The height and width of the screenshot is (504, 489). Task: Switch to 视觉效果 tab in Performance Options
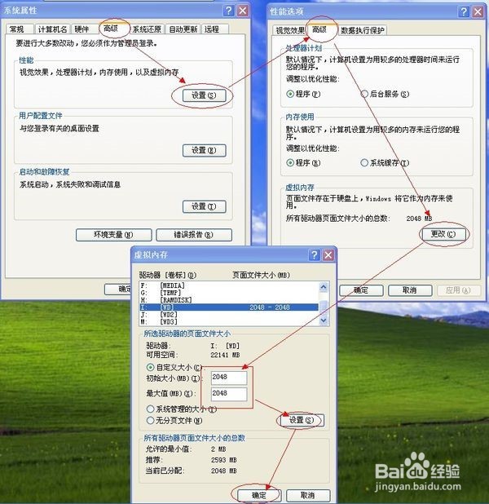tap(290, 30)
